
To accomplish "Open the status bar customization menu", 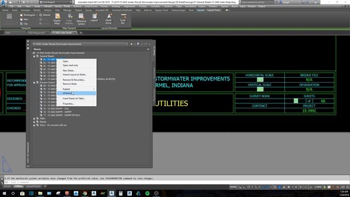I will coord(347,187).
